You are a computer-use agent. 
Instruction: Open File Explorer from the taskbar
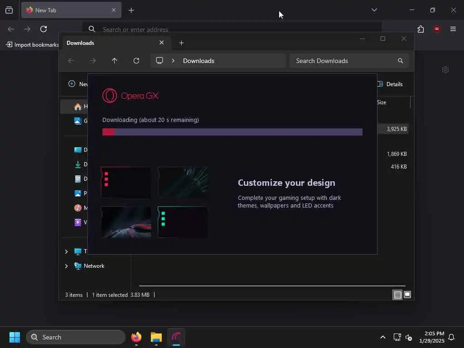coord(156,337)
